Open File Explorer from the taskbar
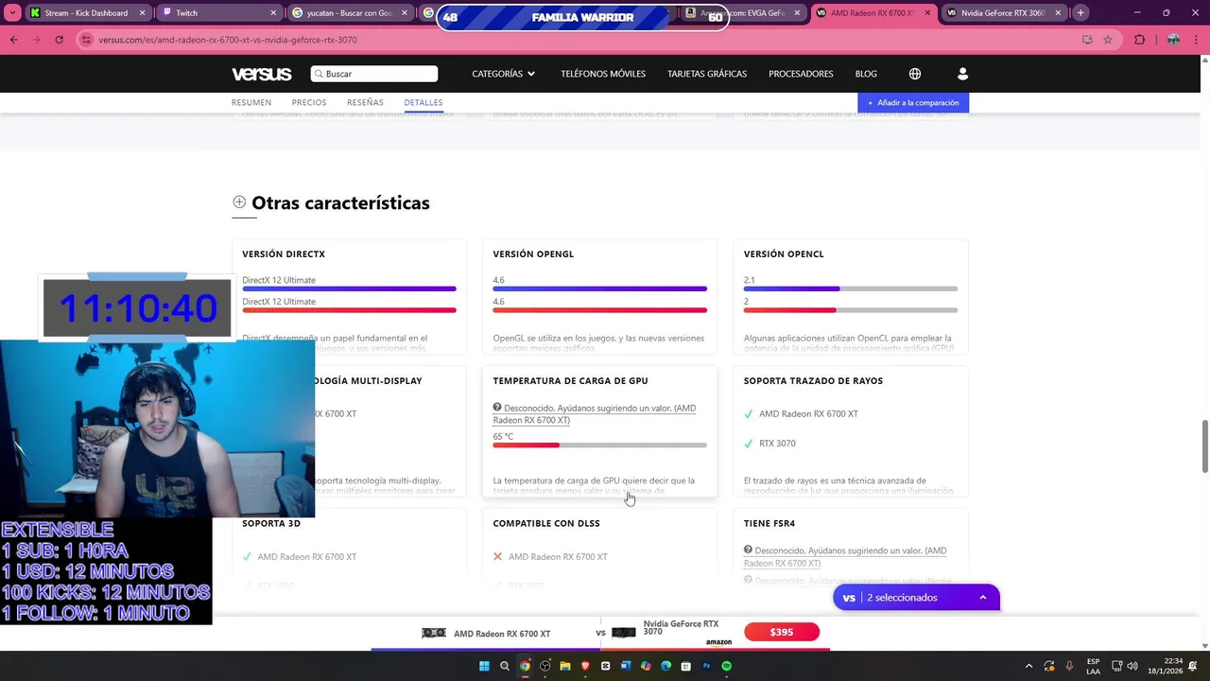Image resolution: width=1210 pixels, height=681 pixels. point(565,666)
